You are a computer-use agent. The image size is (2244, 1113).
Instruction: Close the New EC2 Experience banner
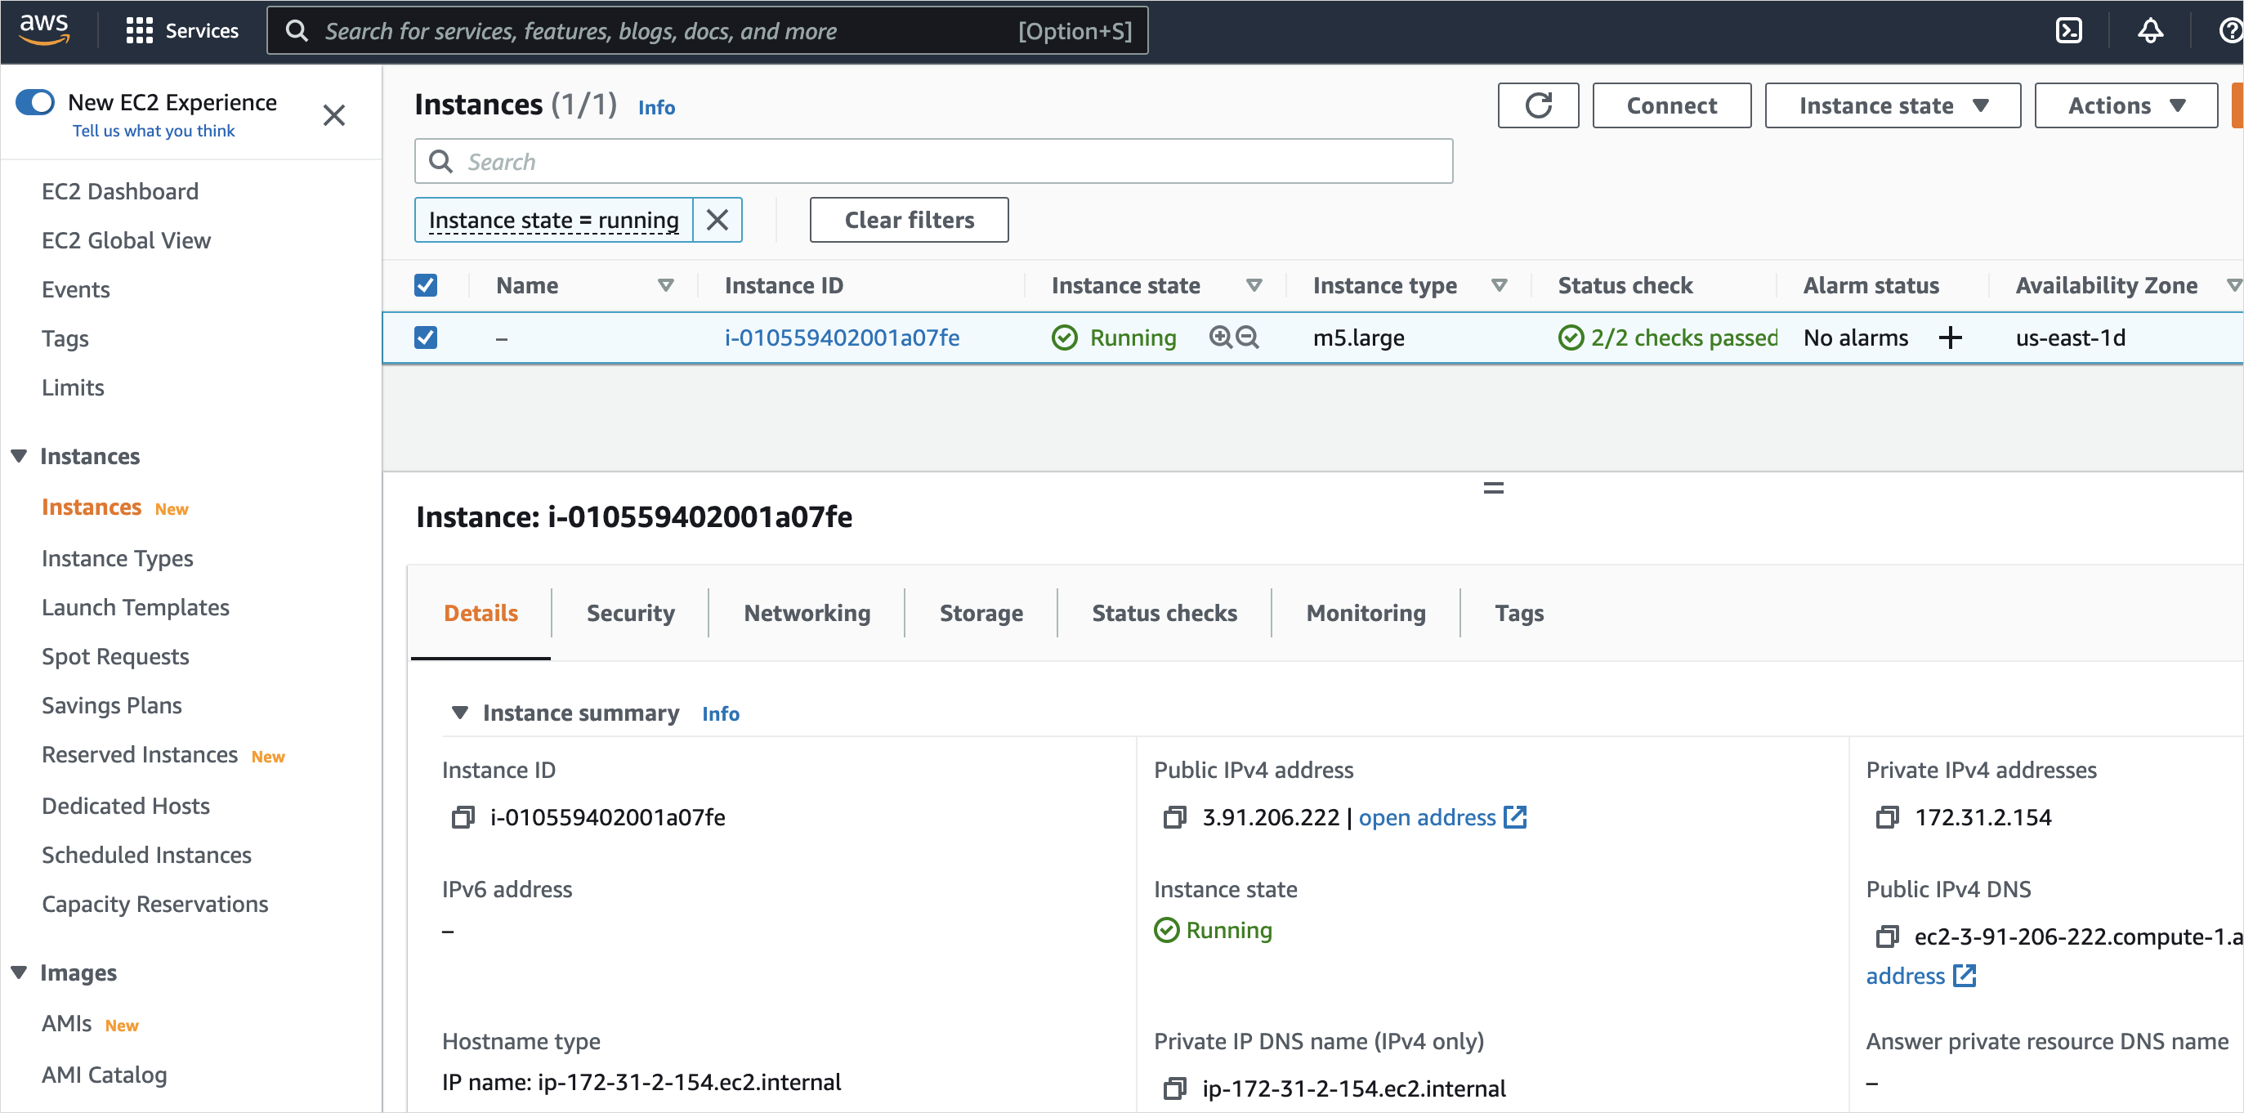click(x=333, y=115)
